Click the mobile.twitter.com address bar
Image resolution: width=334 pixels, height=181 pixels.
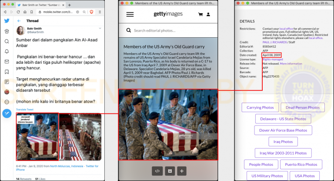click(x=57, y=12)
